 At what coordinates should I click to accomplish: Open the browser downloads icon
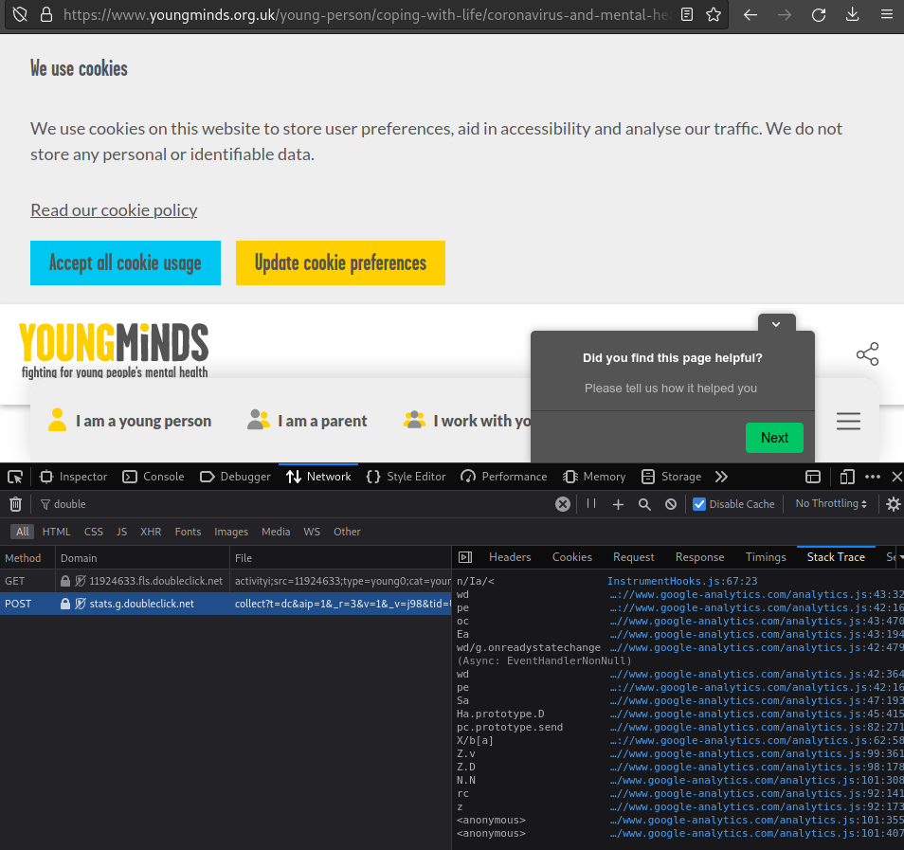[x=852, y=14]
